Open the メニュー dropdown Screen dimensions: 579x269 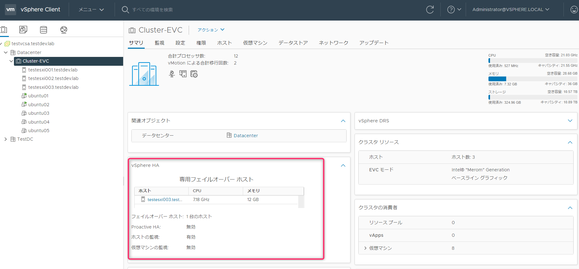[91, 10]
